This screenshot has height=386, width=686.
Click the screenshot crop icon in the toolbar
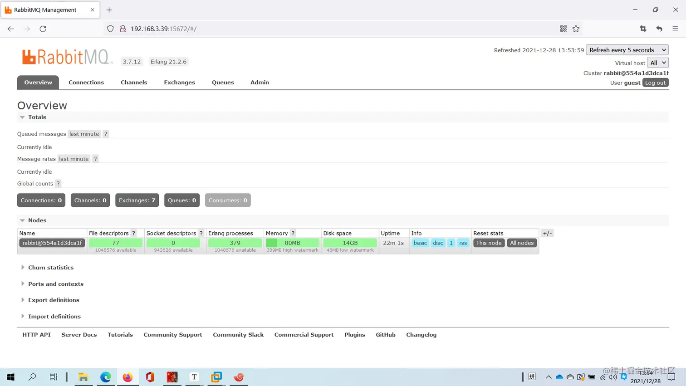[x=643, y=29]
